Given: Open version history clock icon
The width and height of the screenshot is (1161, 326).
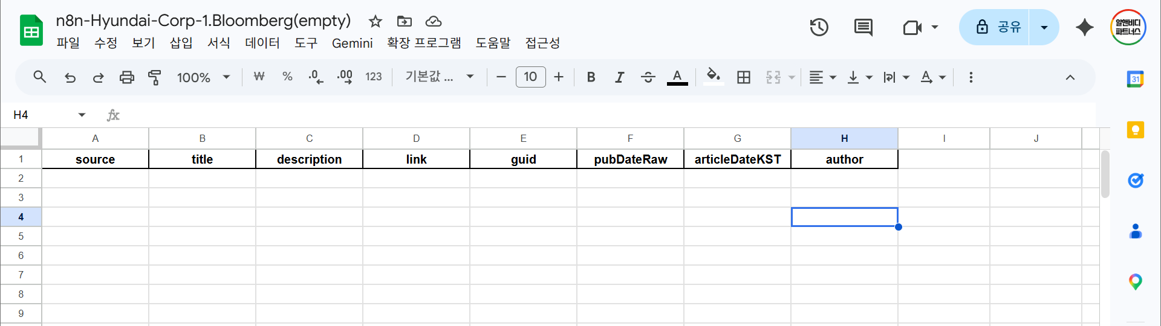Looking at the screenshot, I should 819,27.
